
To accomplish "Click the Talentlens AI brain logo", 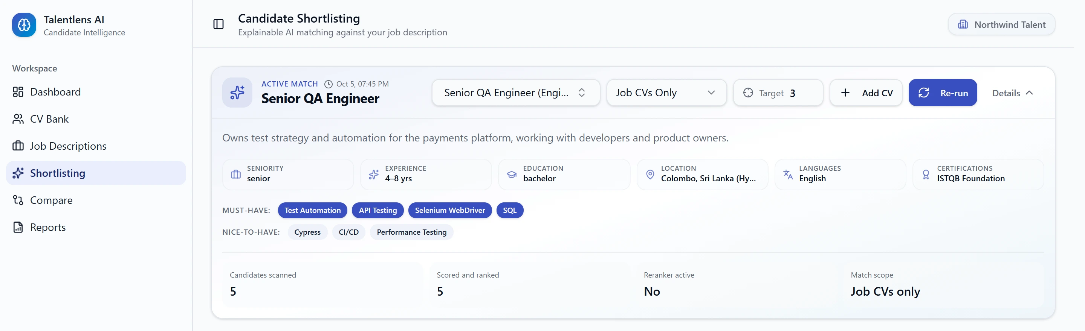I will pos(24,25).
